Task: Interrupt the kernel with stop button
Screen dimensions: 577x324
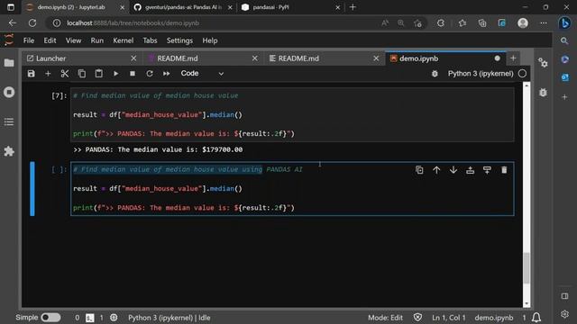Action: [133, 74]
